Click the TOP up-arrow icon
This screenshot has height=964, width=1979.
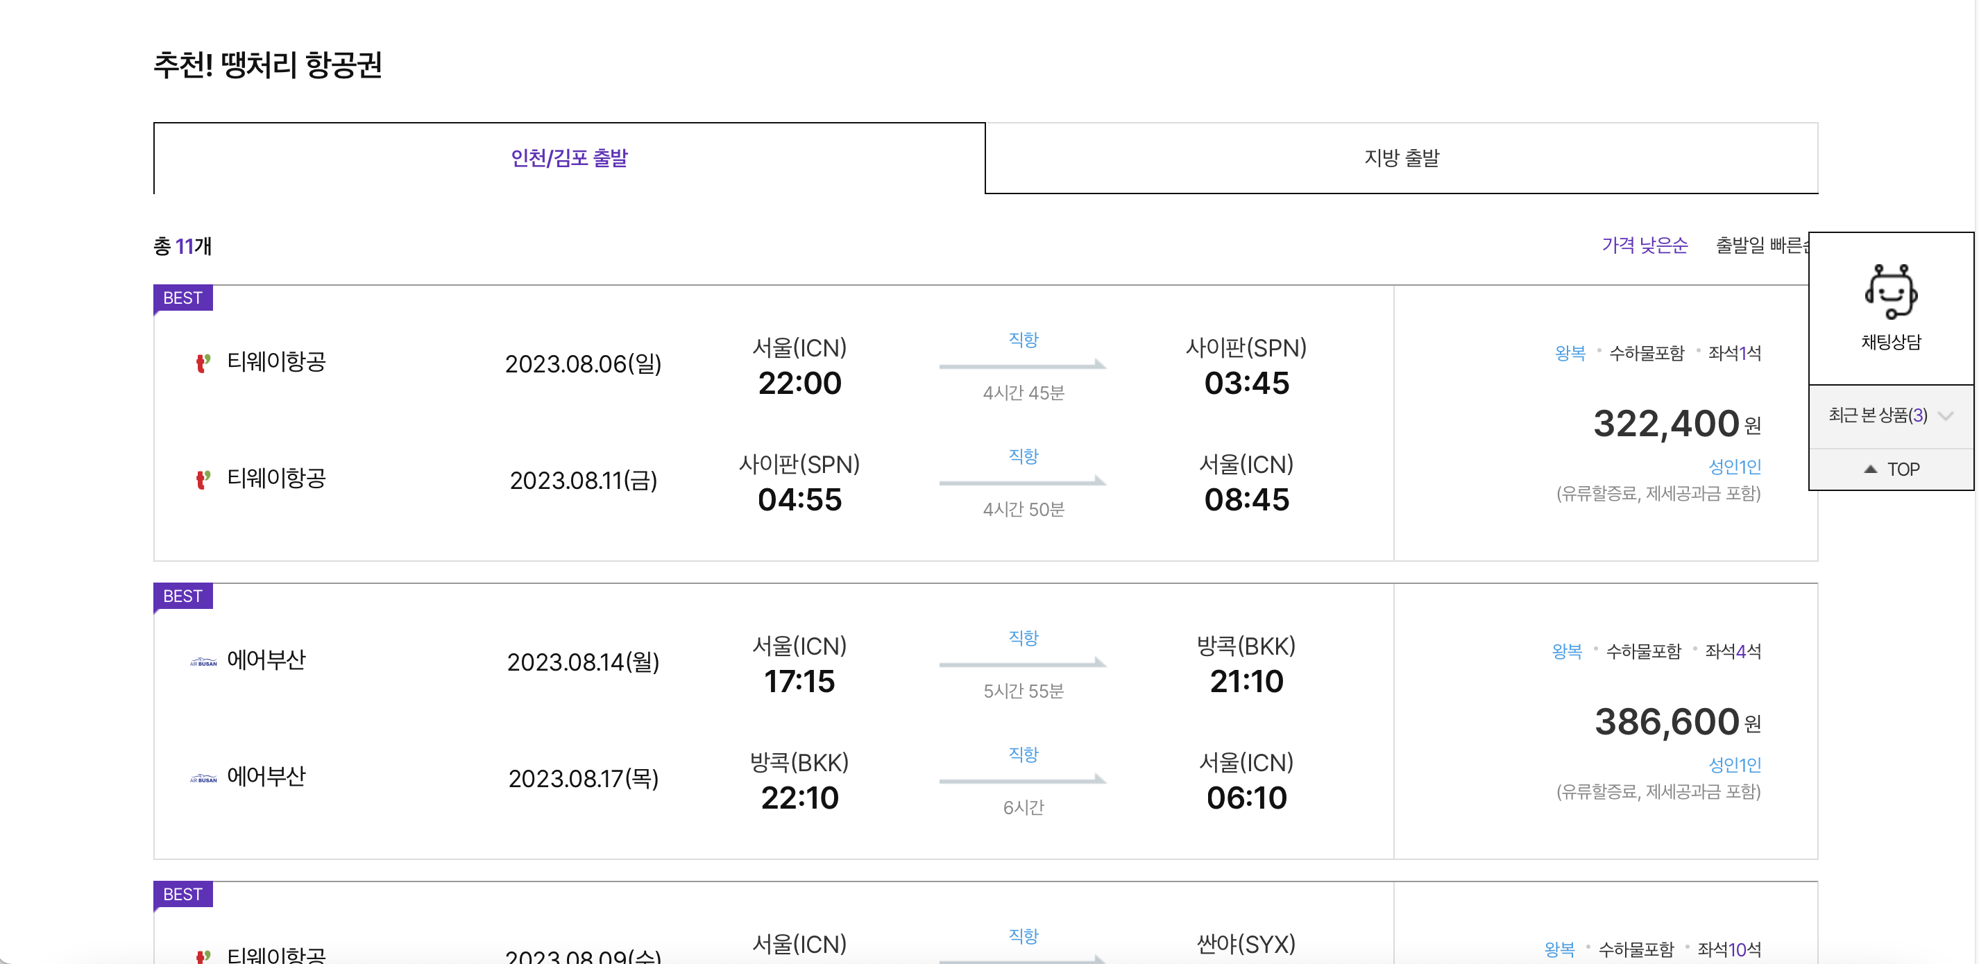coord(1871,469)
